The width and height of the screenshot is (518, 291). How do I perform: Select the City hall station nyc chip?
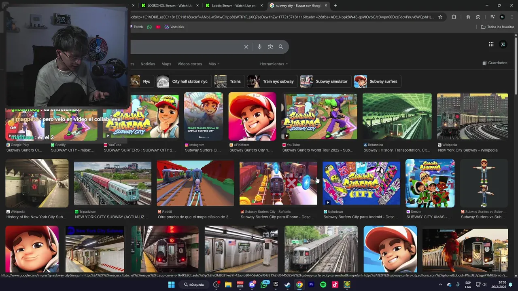tap(184, 81)
